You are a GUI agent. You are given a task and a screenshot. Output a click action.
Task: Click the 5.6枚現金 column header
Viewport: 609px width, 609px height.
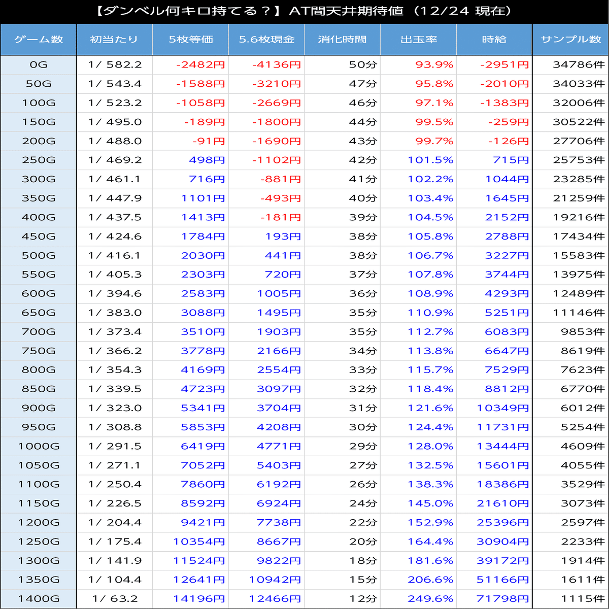click(266, 40)
